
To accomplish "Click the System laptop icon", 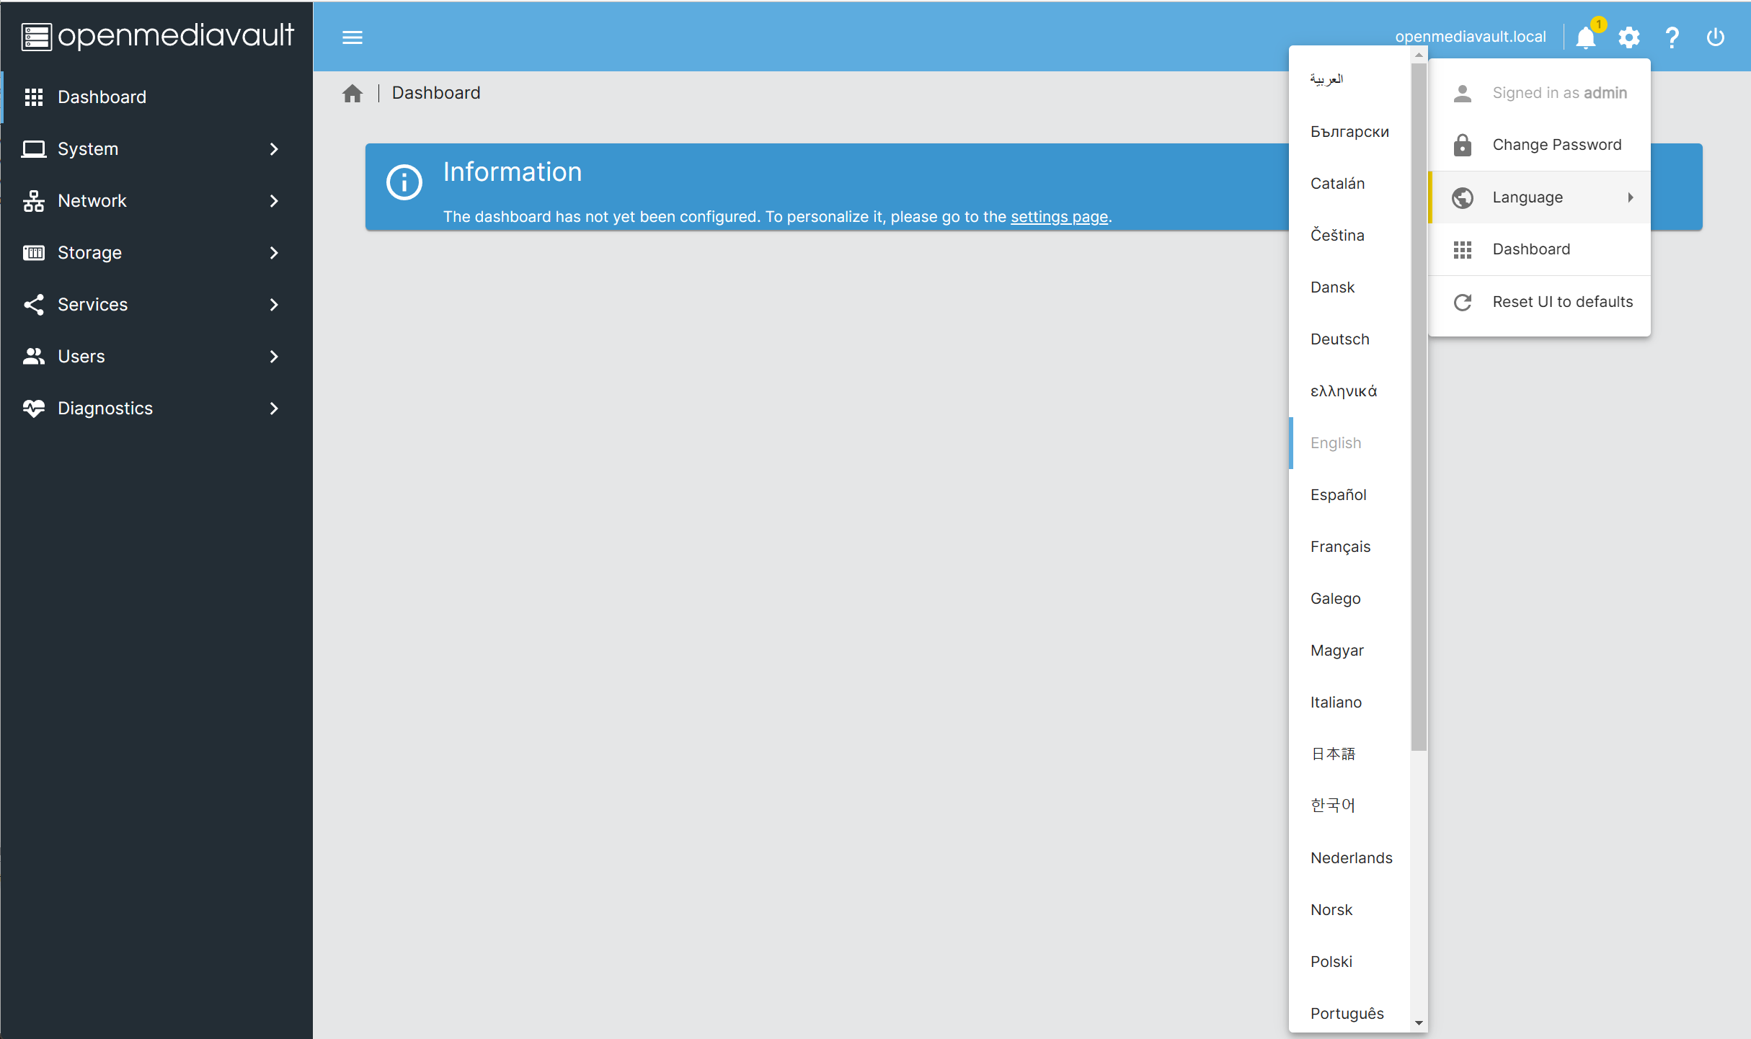I will click(x=34, y=148).
